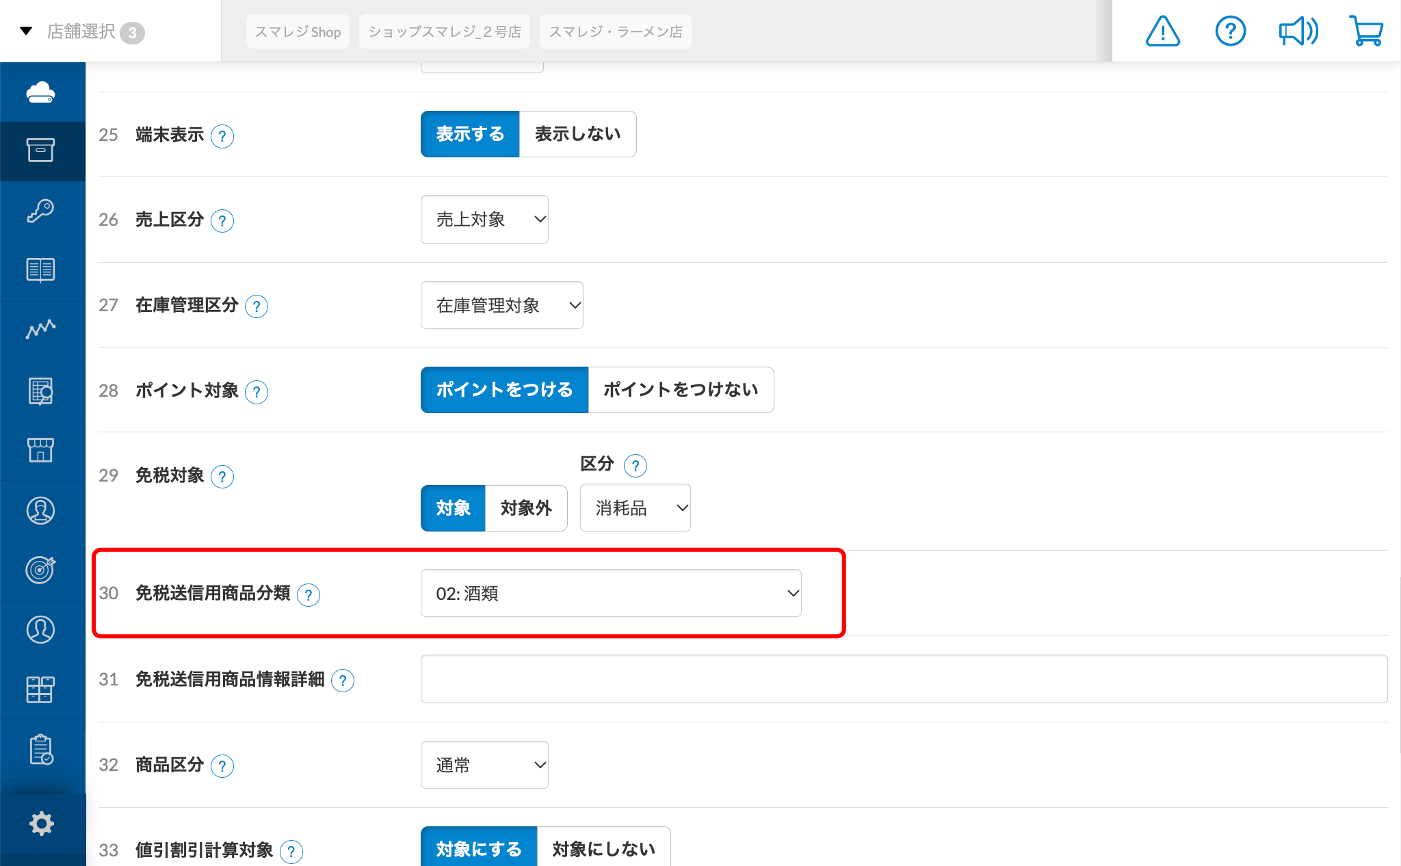Open the settings gear in sidebar
1401x866 pixels.
point(42,824)
